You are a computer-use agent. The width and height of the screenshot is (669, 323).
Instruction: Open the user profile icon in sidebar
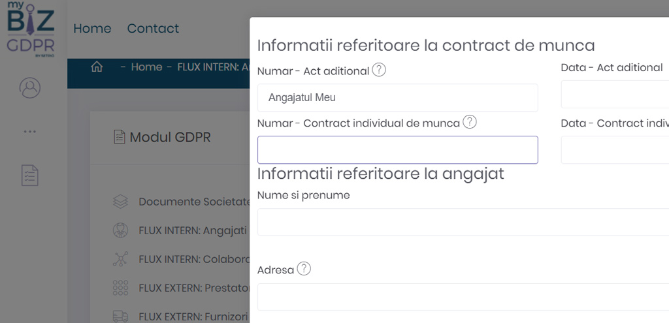[30, 88]
